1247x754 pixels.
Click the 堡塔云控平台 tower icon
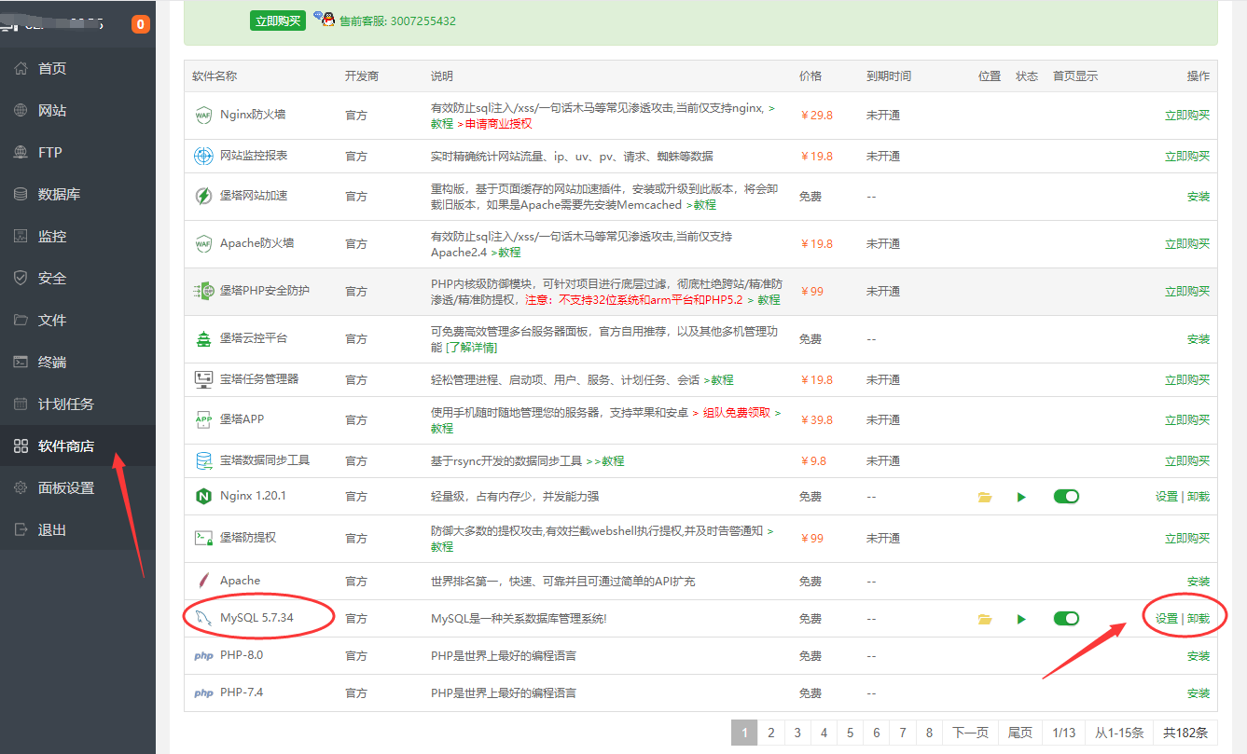[203, 339]
